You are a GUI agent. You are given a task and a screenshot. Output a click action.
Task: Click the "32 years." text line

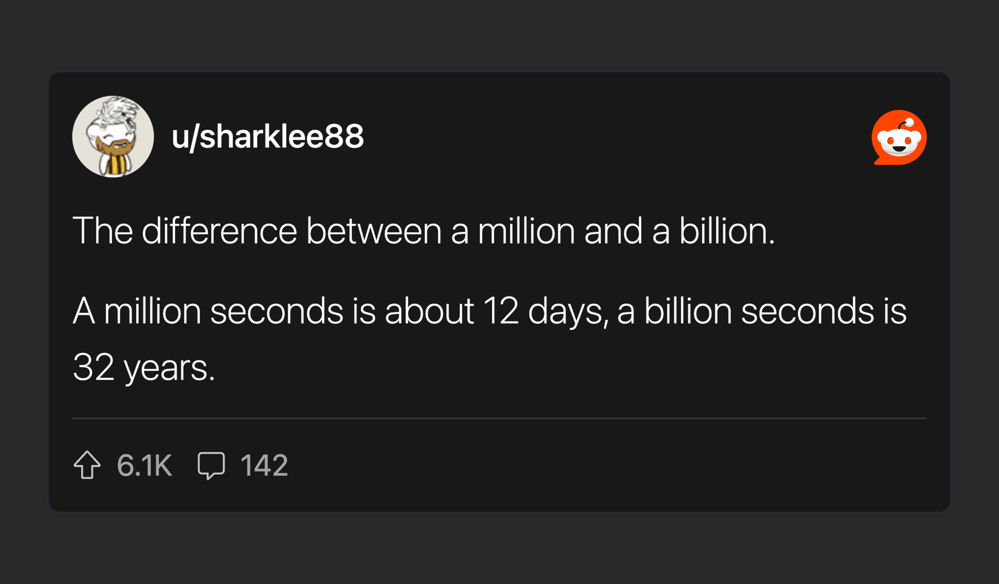coord(144,367)
